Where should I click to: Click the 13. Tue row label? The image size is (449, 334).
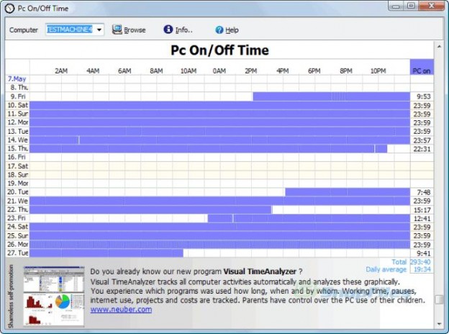18,131
